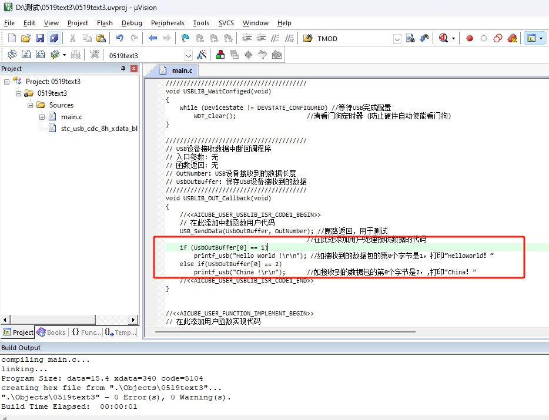
Task: Open the batch build dropdown arrow
Action: click(x=64, y=55)
